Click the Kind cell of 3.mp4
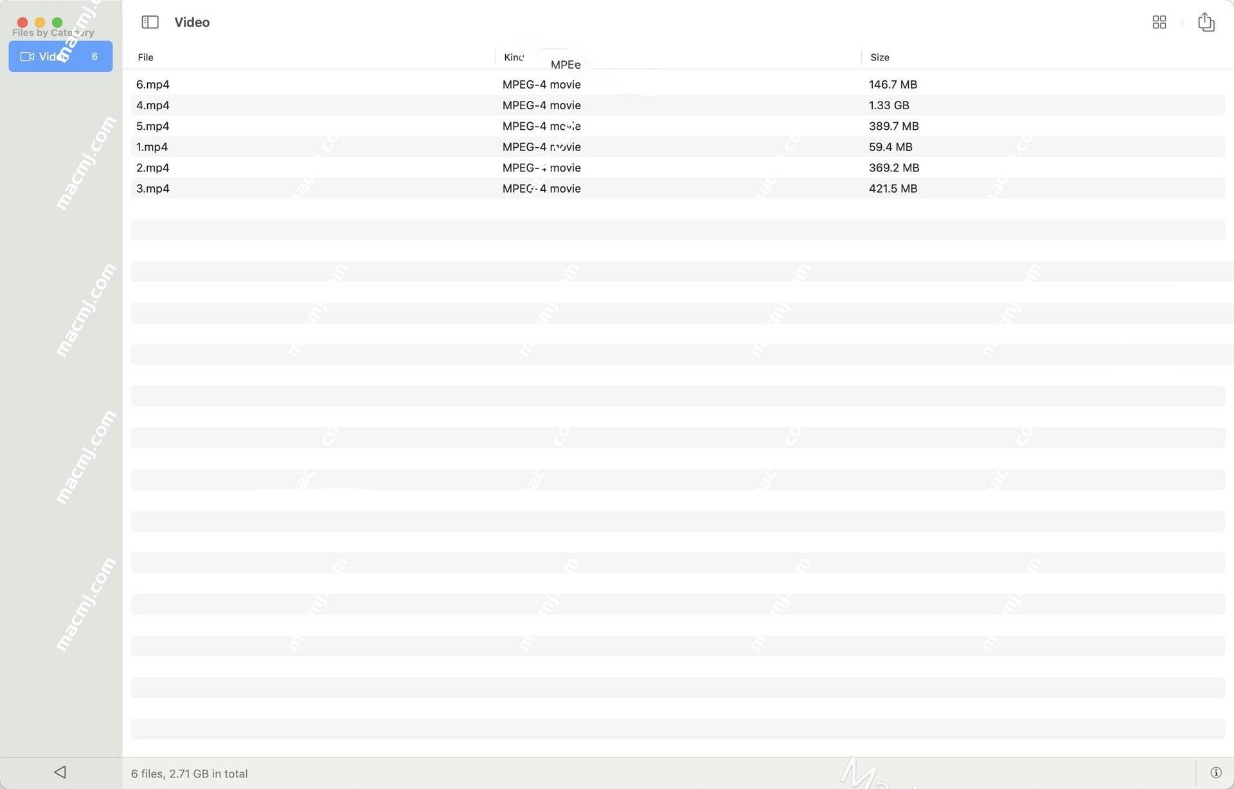This screenshot has height=789, width=1234. pyautogui.click(x=541, y=188)
